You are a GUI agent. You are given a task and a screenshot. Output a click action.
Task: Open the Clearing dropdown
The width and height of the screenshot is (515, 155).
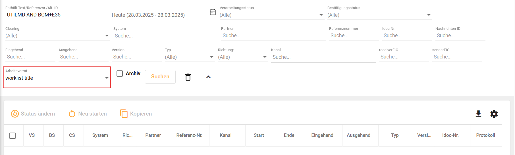click(57, 36)
